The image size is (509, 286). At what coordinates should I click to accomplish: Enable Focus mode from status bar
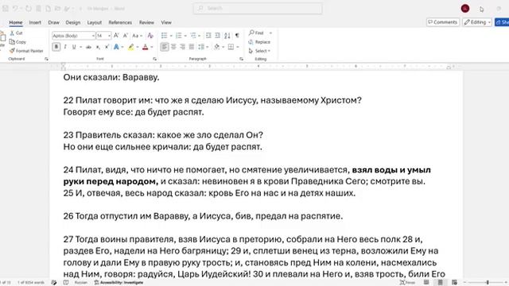point(407,283)
